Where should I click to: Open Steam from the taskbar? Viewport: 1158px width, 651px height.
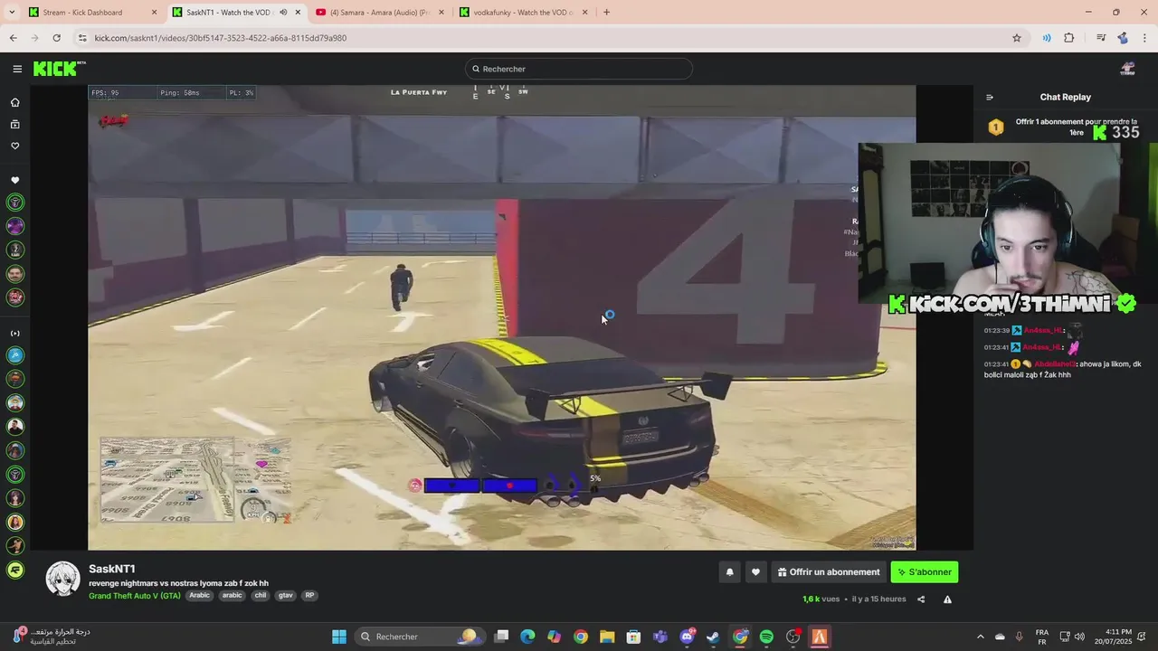click(714, 637)
